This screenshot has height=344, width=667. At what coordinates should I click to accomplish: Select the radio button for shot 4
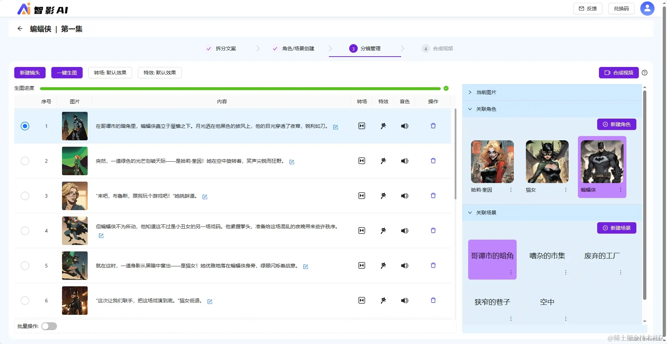[25, 230]
